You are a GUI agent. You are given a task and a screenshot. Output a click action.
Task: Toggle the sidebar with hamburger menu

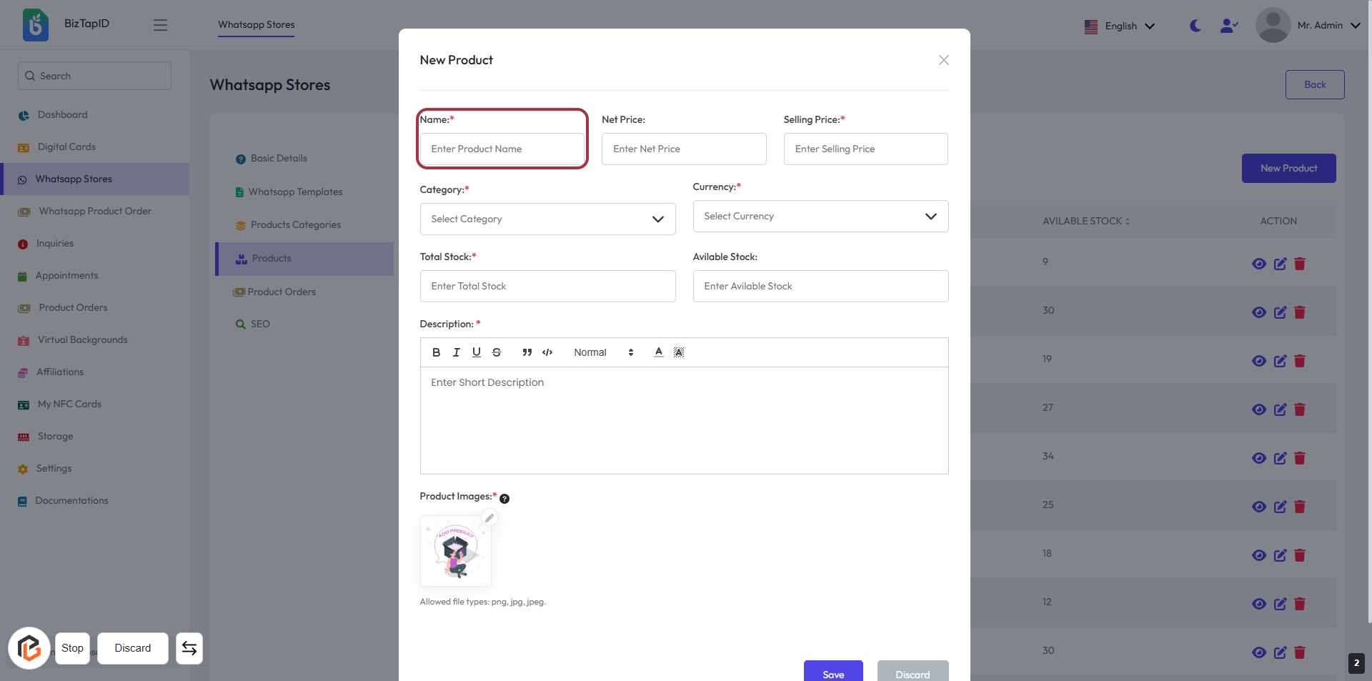pos(160,25)
